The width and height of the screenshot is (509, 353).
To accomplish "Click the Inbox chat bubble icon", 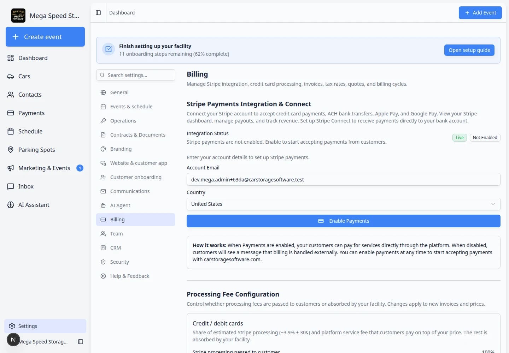I will point(11,186).
